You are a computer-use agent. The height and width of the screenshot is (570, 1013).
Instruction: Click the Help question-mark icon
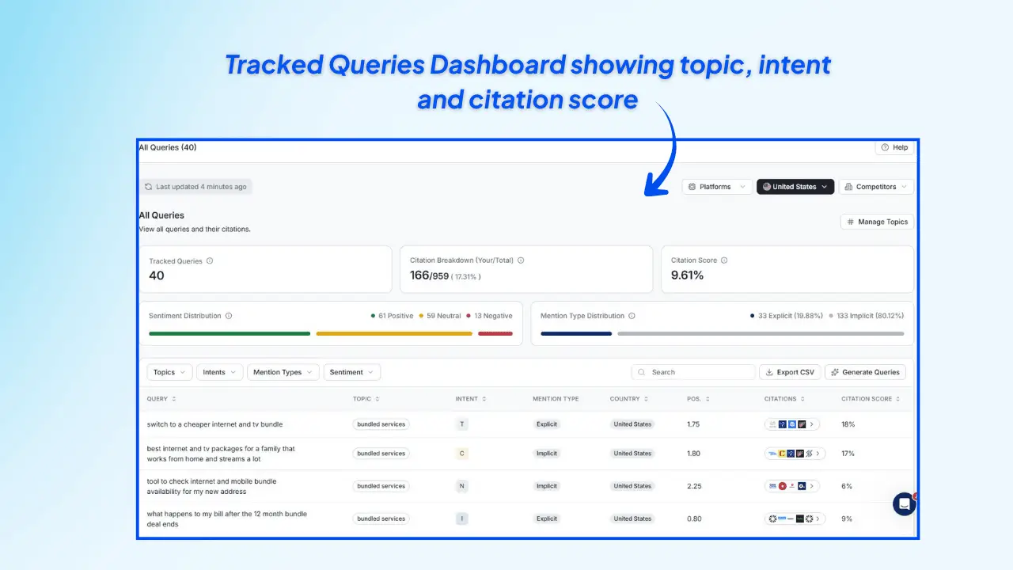[885, 147]
